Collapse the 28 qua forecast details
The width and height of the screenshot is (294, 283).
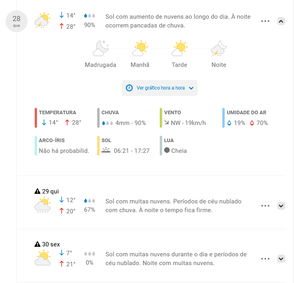point(281,21)
